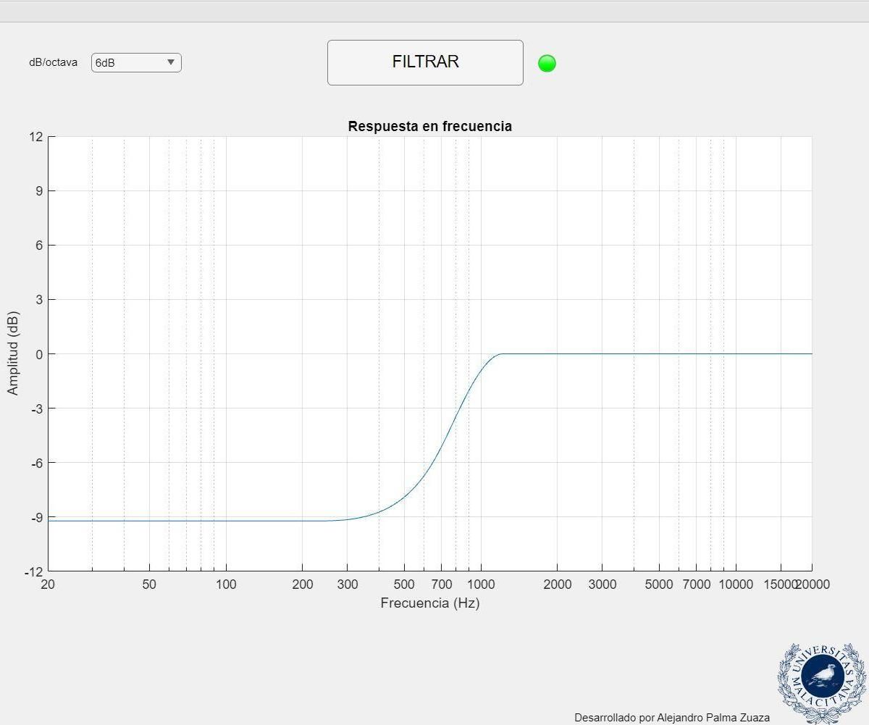Click the Frecuencia (Hz) axis label

coord(430,603)
